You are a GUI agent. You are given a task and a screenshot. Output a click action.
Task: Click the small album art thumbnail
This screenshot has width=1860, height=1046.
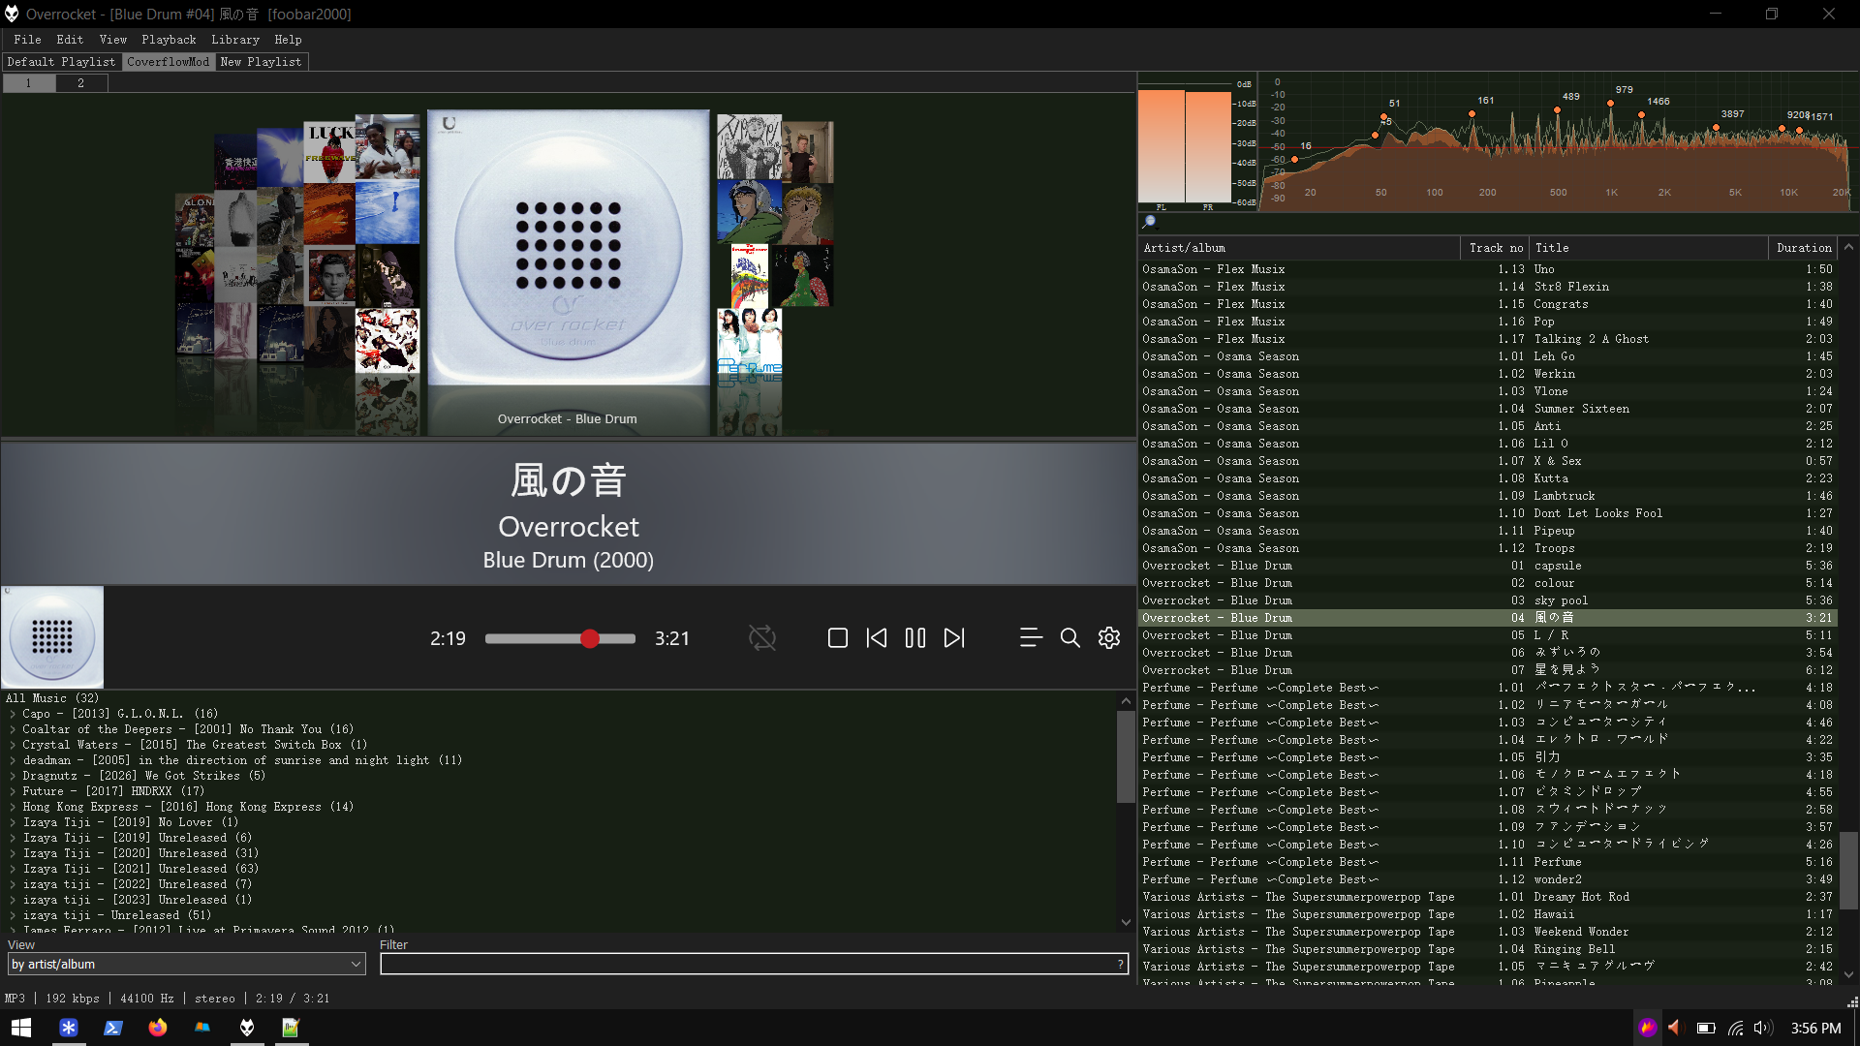52,637
